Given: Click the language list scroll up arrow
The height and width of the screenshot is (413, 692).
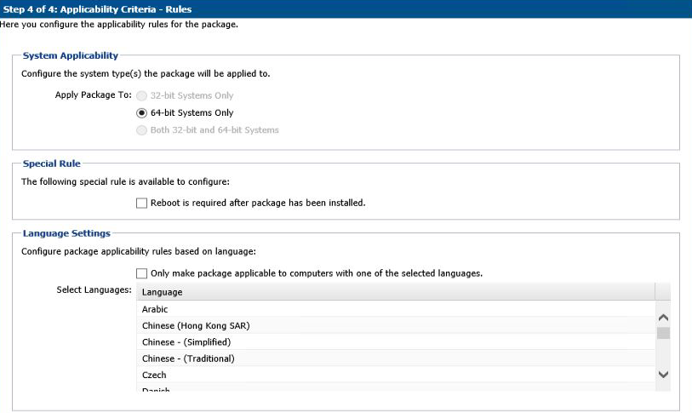Looking at the screenshot, I should 663,316.
